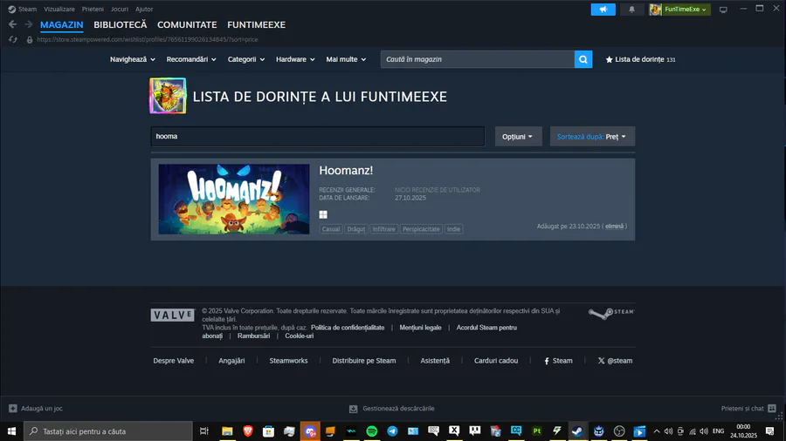
Task: Click the Perspicacitate tag
Action: 421,229
